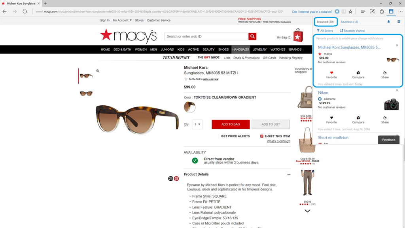Click the GET PRICE ALERTS link
Viewport: 405px width, 228px height.
[x=235, y=136]
